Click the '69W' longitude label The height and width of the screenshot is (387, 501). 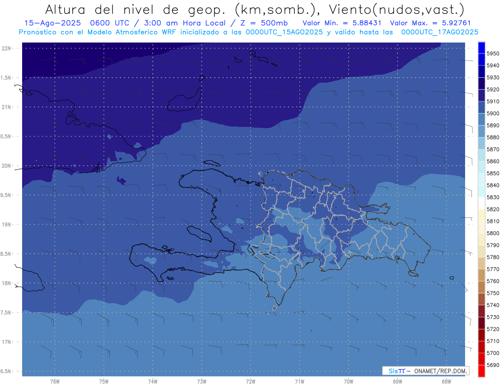(x=397, y=382)
